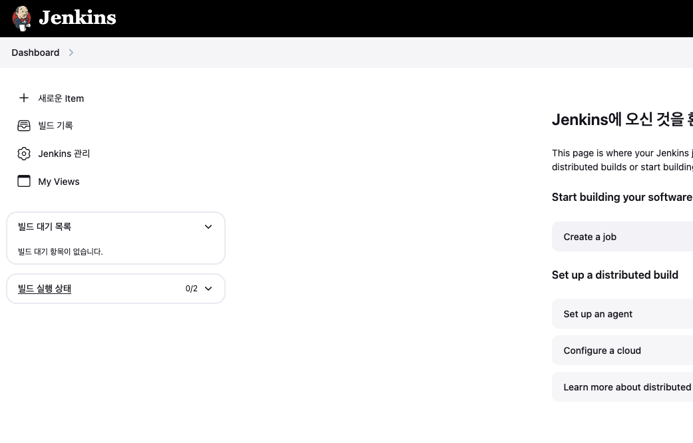This screenshot has height=443, width=693.
Task: Click Configure a cloud
Action: pos(622,351)
